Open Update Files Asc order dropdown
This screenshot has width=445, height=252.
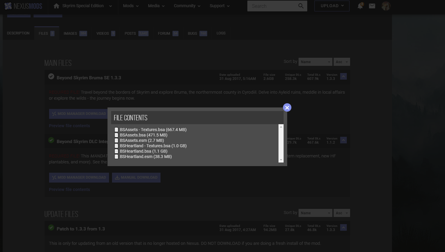[342, 213]
